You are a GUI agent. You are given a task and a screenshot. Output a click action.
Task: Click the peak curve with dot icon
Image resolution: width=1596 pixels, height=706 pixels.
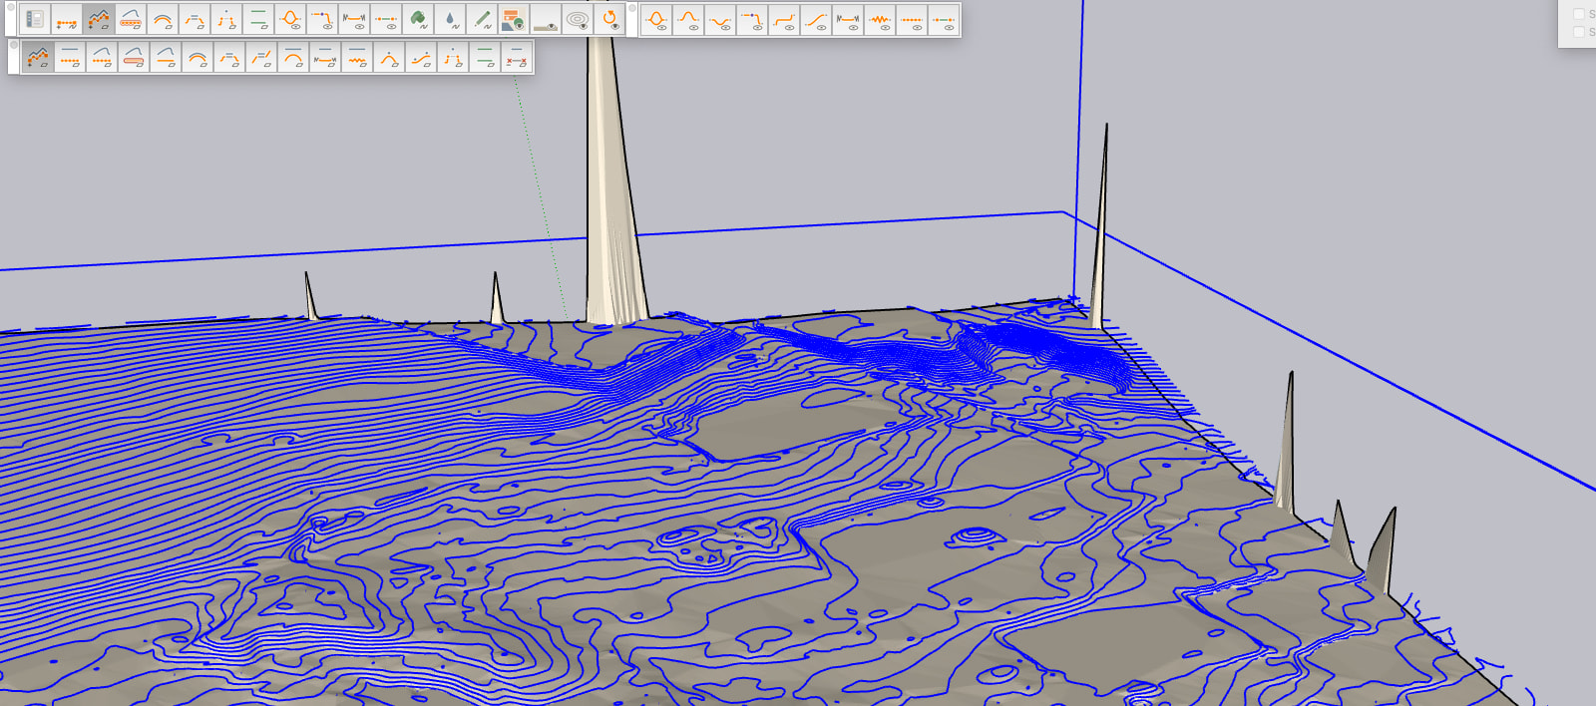(388, 58)
